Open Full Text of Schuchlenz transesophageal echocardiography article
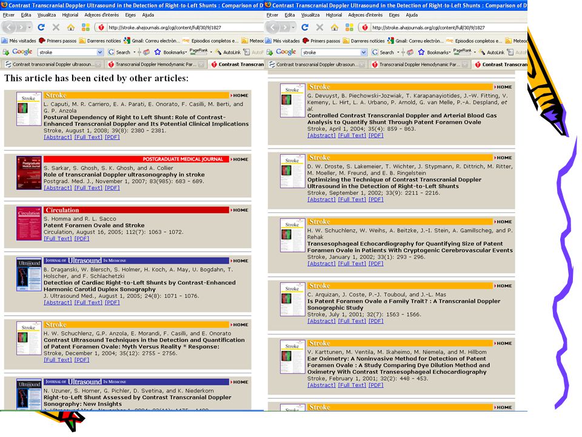582x437 pixels. [x=352, y=263]
